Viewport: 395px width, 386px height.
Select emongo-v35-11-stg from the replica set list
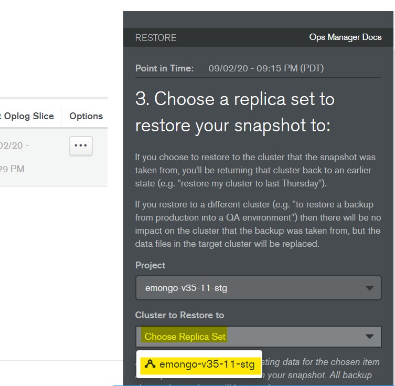[207, 364]
